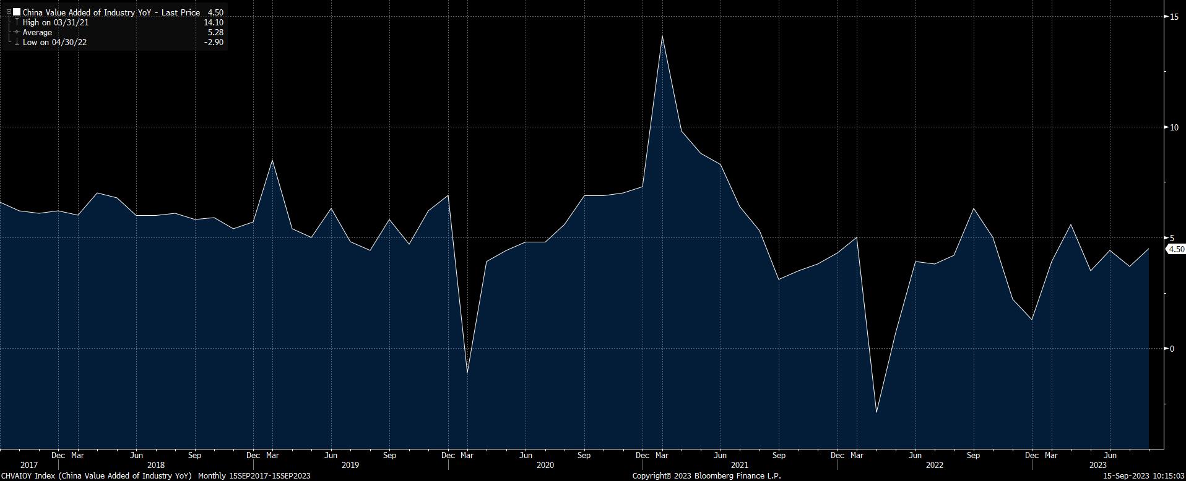
Task: Click the 2017 year label on x-axis
Action: coord(28,465)
